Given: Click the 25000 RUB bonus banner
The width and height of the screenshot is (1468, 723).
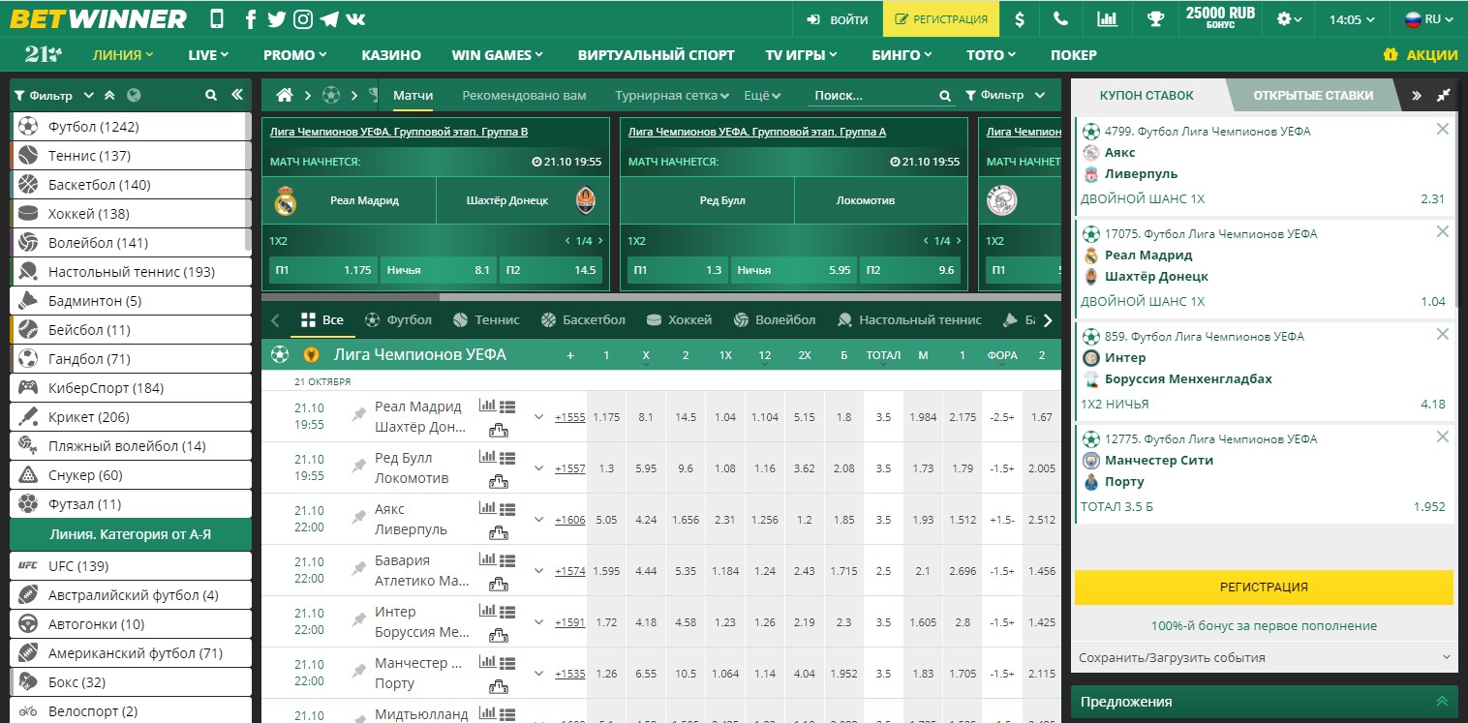Looking at the screenshot, I should point(1220,17).
